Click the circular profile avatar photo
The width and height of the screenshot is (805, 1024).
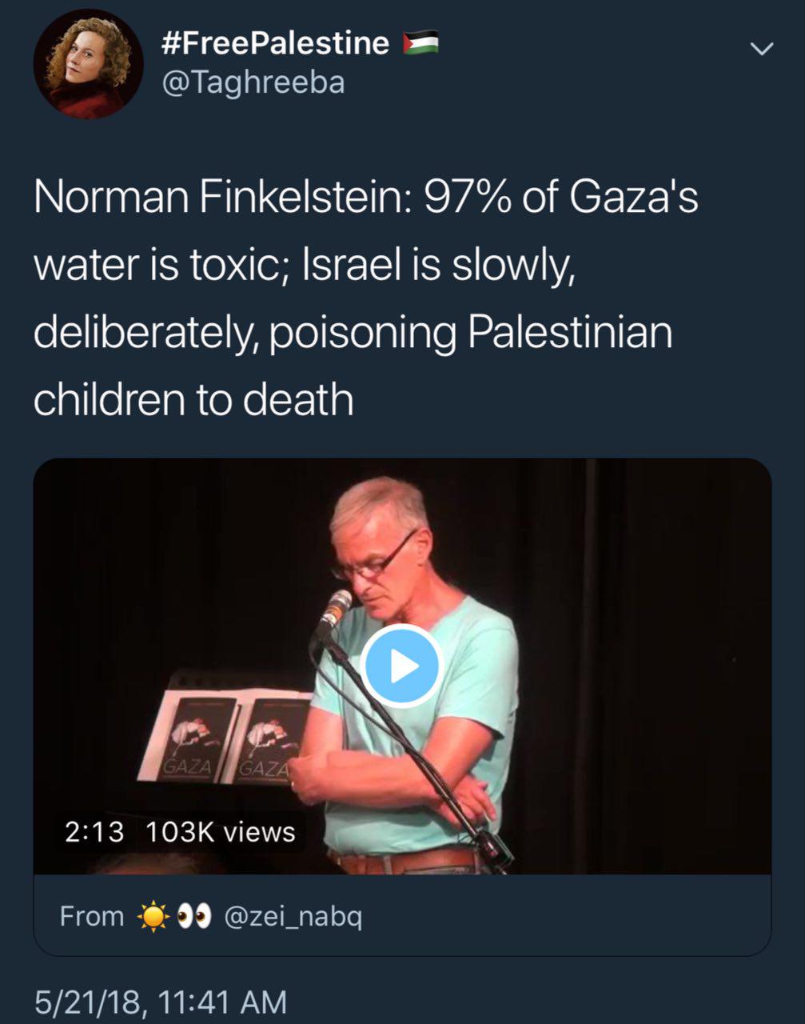click(88, 64)
